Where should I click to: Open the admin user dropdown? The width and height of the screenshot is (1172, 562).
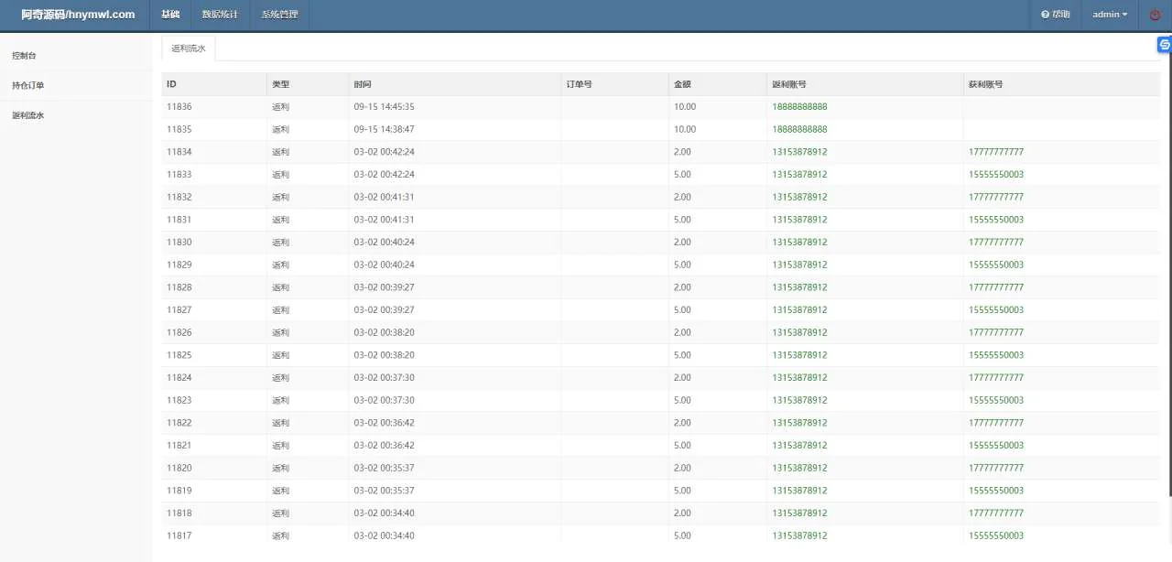click(1110, 15)
